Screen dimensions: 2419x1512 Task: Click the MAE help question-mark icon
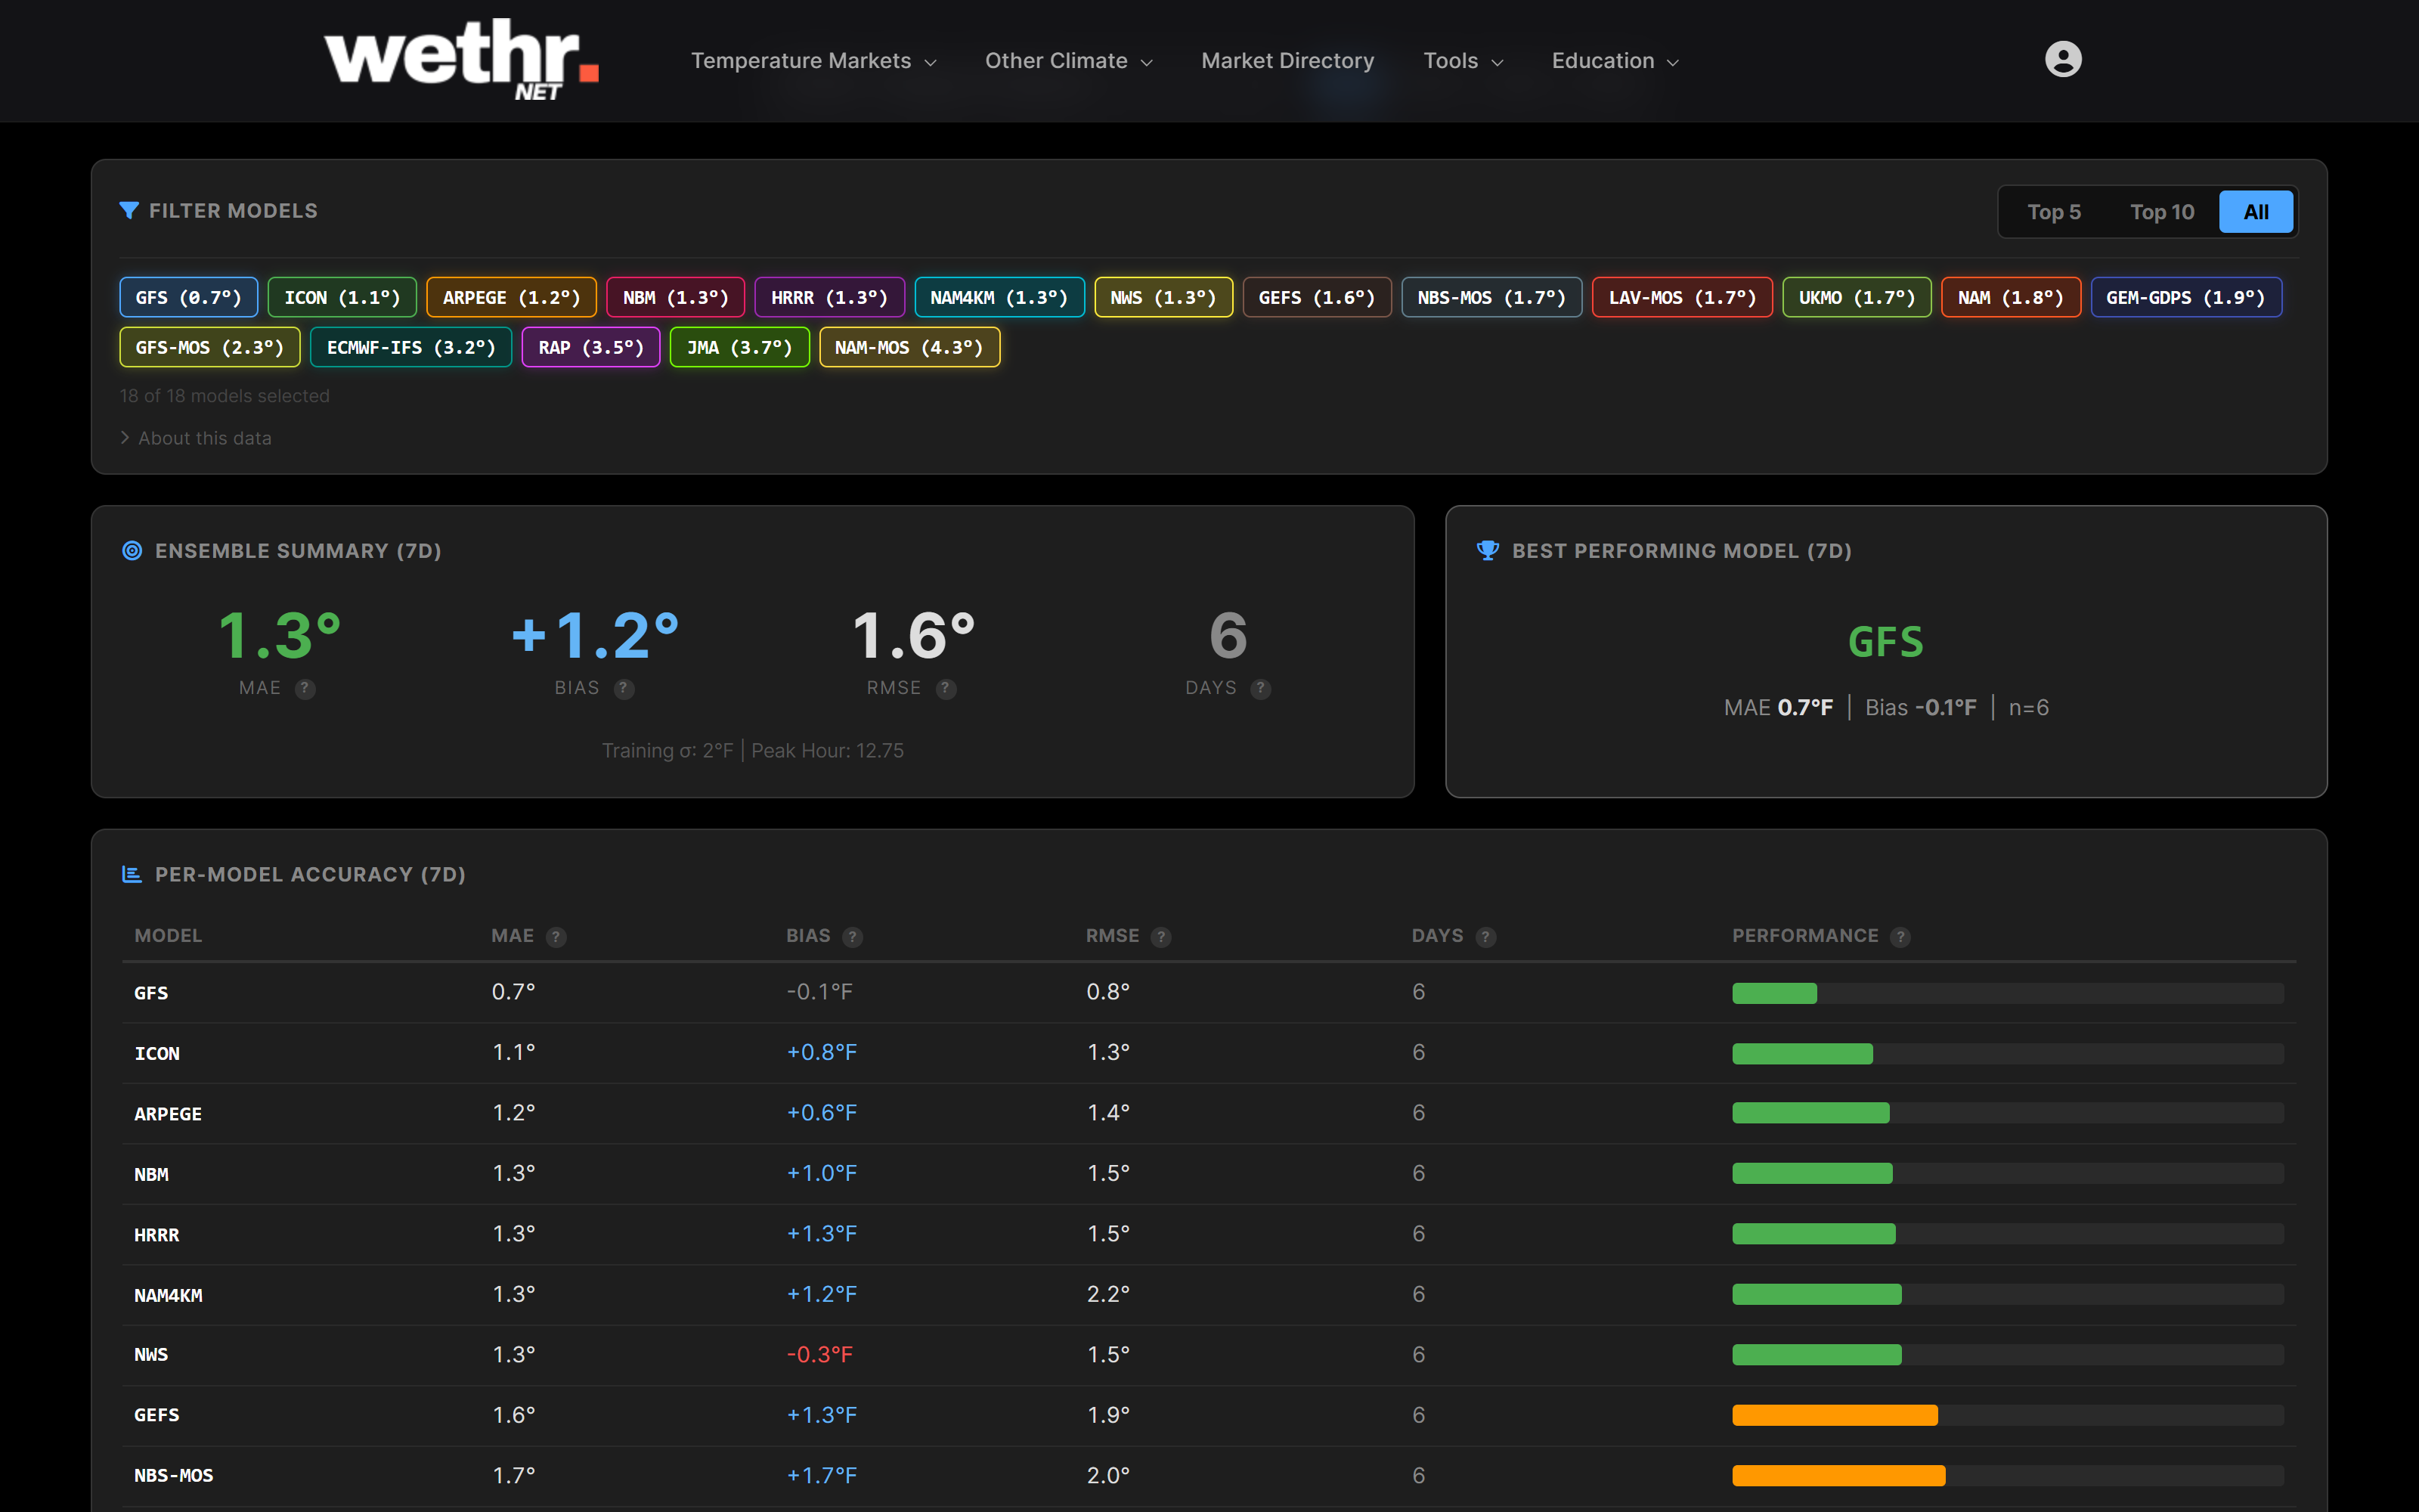click(304, 688)
